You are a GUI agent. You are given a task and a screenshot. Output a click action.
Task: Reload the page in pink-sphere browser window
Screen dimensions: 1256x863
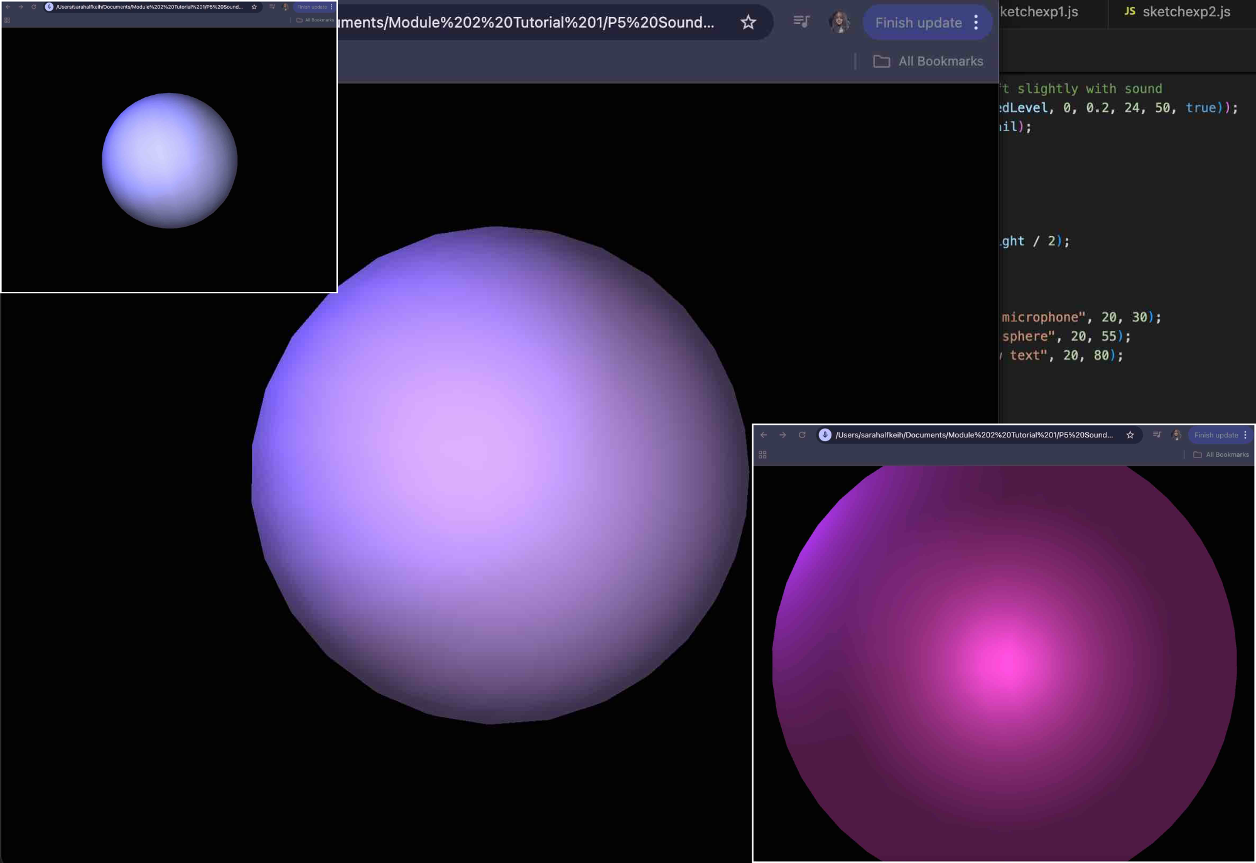click(802, 435)
